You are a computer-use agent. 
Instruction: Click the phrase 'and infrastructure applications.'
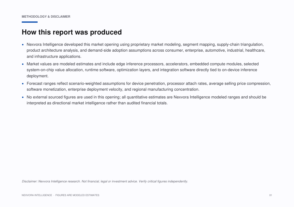tap(54, 56)
